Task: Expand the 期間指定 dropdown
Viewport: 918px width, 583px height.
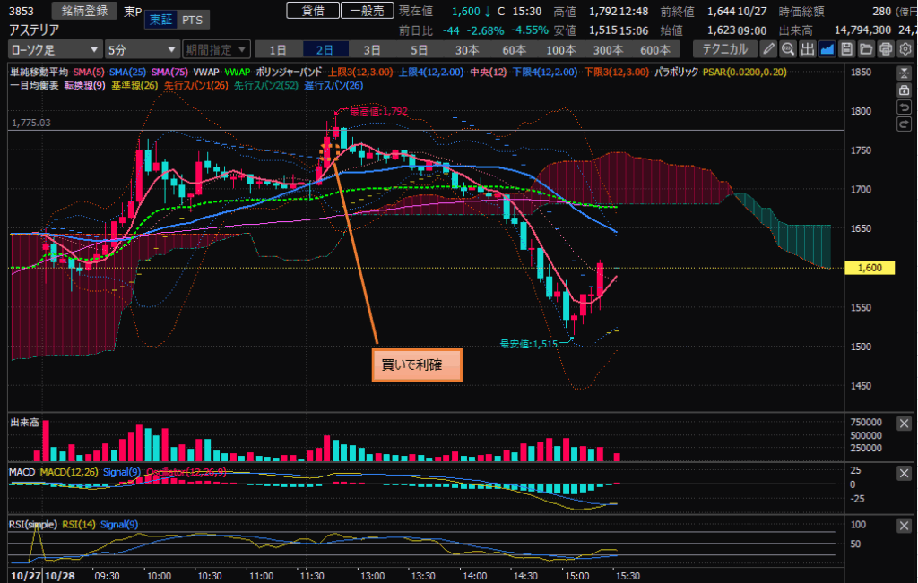Action: [x=216, y=48]
